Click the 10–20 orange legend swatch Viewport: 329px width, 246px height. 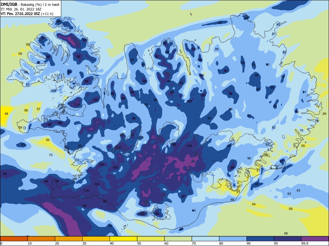41,239
